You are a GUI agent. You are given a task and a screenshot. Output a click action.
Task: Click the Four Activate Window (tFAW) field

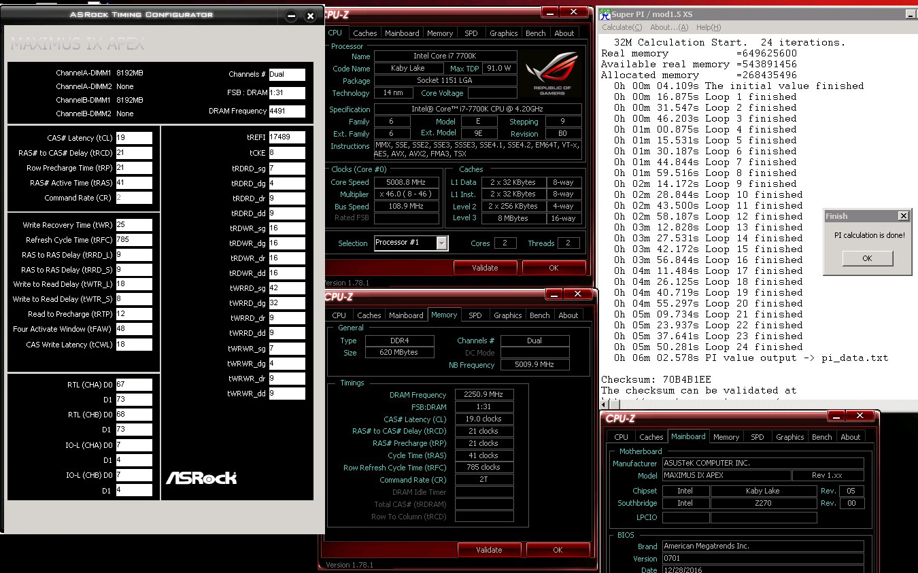point(134,329)
